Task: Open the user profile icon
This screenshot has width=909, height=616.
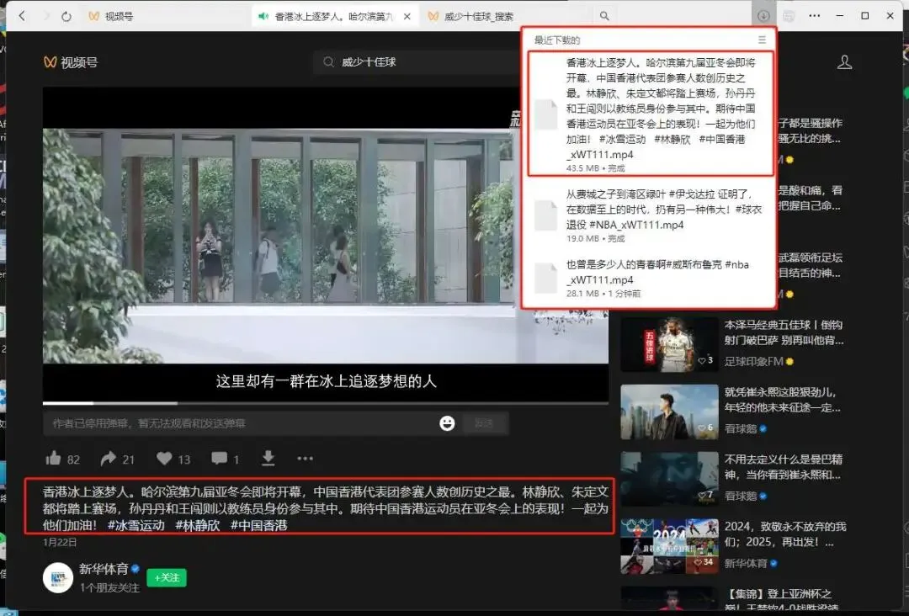Action: [844, 62]
